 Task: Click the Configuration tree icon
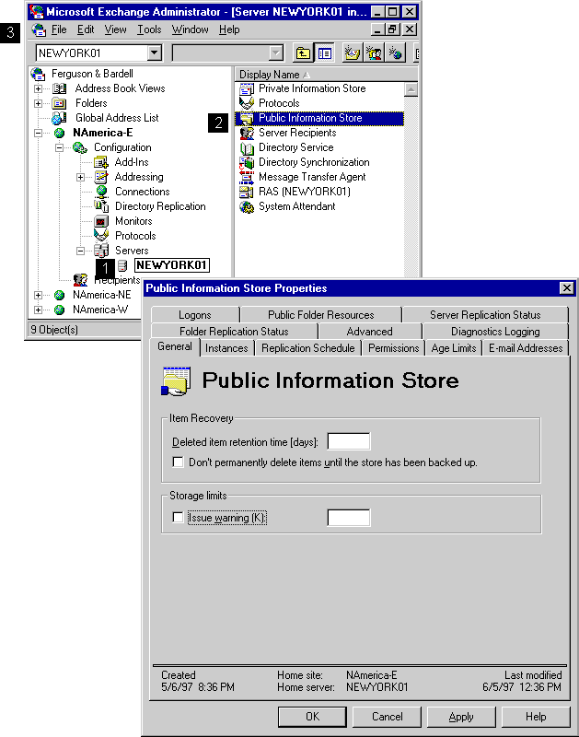[80, 147]
